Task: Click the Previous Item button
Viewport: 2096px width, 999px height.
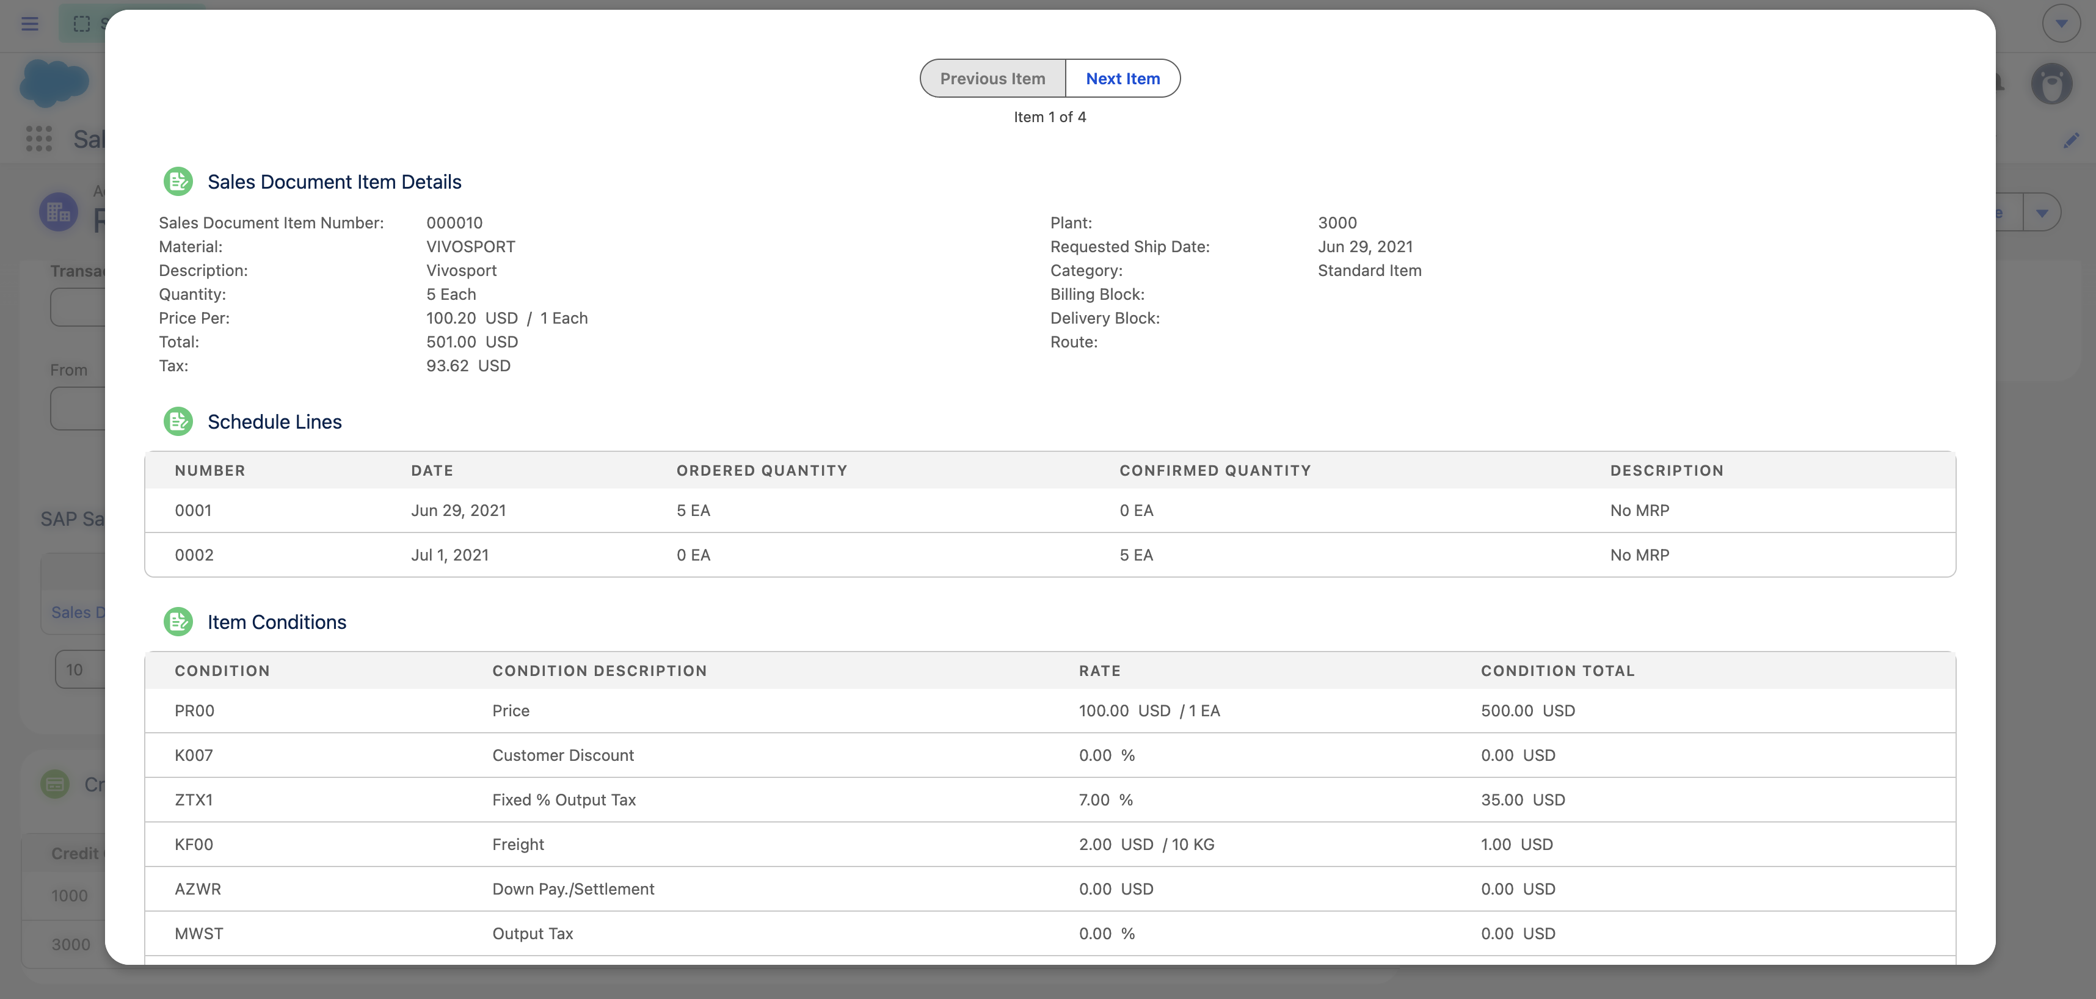Action: 992,78
